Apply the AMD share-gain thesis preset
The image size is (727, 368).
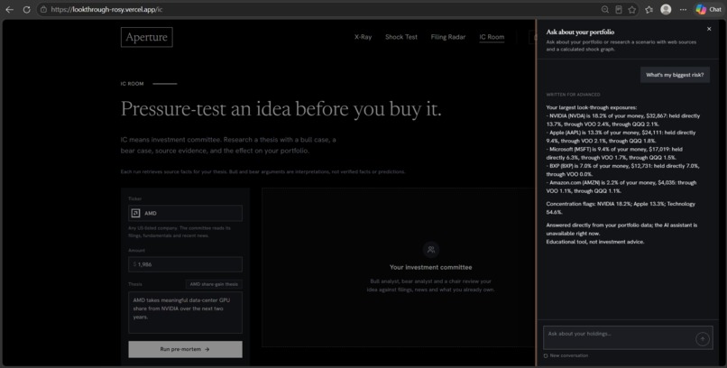pyautogui.click(x=214, y=284)
